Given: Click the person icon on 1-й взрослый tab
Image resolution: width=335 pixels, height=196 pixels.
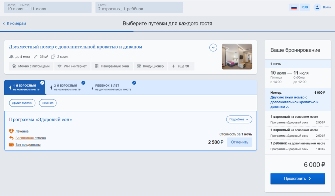Looking at the screenshot, I should [x=10, y=88].
